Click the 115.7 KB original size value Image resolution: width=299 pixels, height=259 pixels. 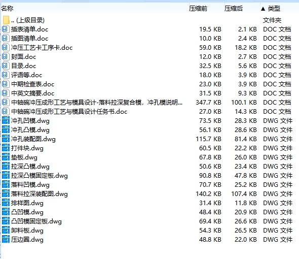coord(208,139)
